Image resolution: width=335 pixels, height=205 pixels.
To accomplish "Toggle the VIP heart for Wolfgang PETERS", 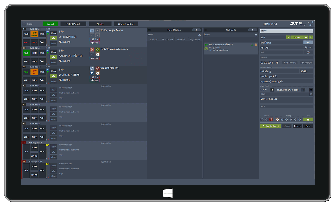I will pyautogui.click(x=308, y=47).
